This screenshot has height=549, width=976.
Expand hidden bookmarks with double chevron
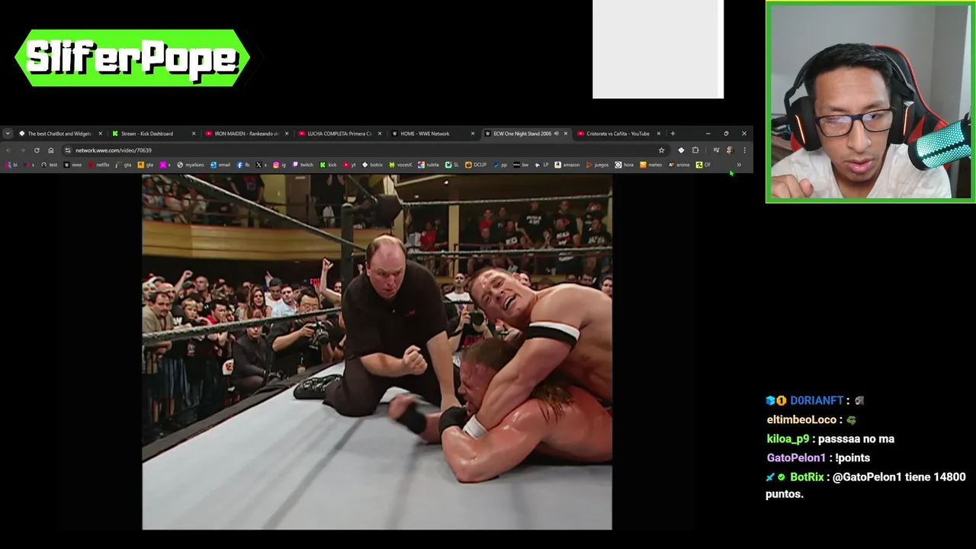[739, 165]
